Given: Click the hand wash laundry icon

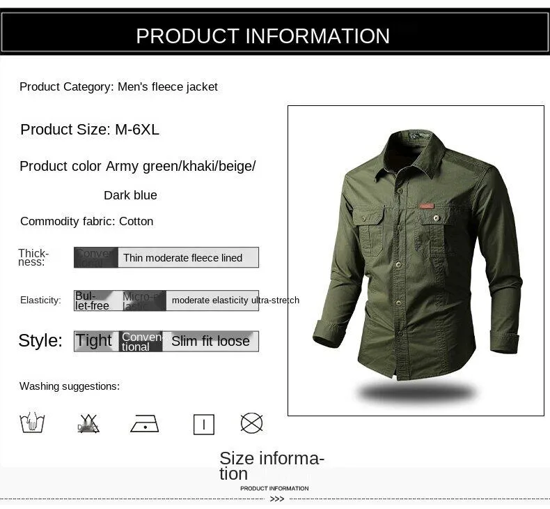Looking at the screenshot, I should (32, 422).
